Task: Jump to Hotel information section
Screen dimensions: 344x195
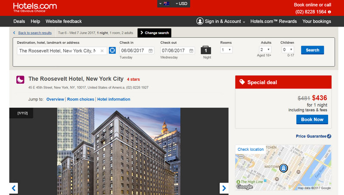Action: coord(114,99)
